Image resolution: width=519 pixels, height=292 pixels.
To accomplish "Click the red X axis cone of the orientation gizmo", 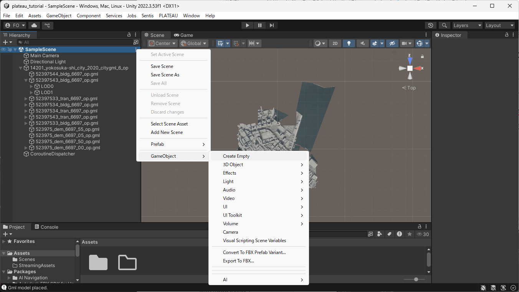I will click(x=418, y=68).
